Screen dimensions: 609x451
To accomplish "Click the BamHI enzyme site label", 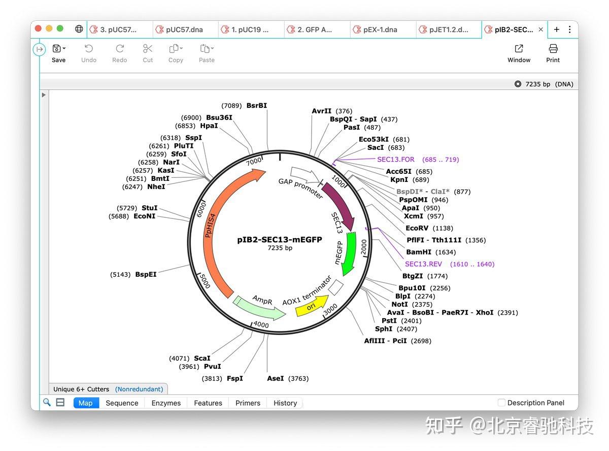I will [419, 252].
